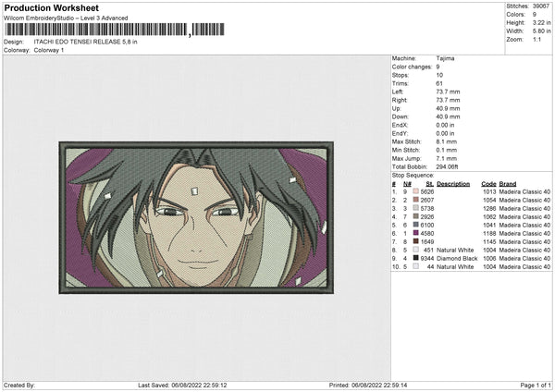Click the barcode under the worksheet title
Screen dimensions: 555x392
point(115,30)
